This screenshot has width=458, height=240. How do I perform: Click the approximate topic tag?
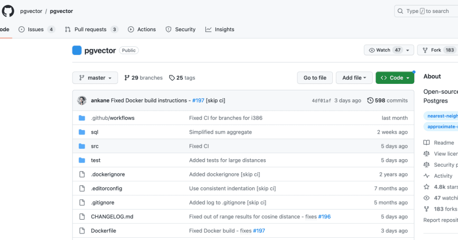click(x=441, y=127)
